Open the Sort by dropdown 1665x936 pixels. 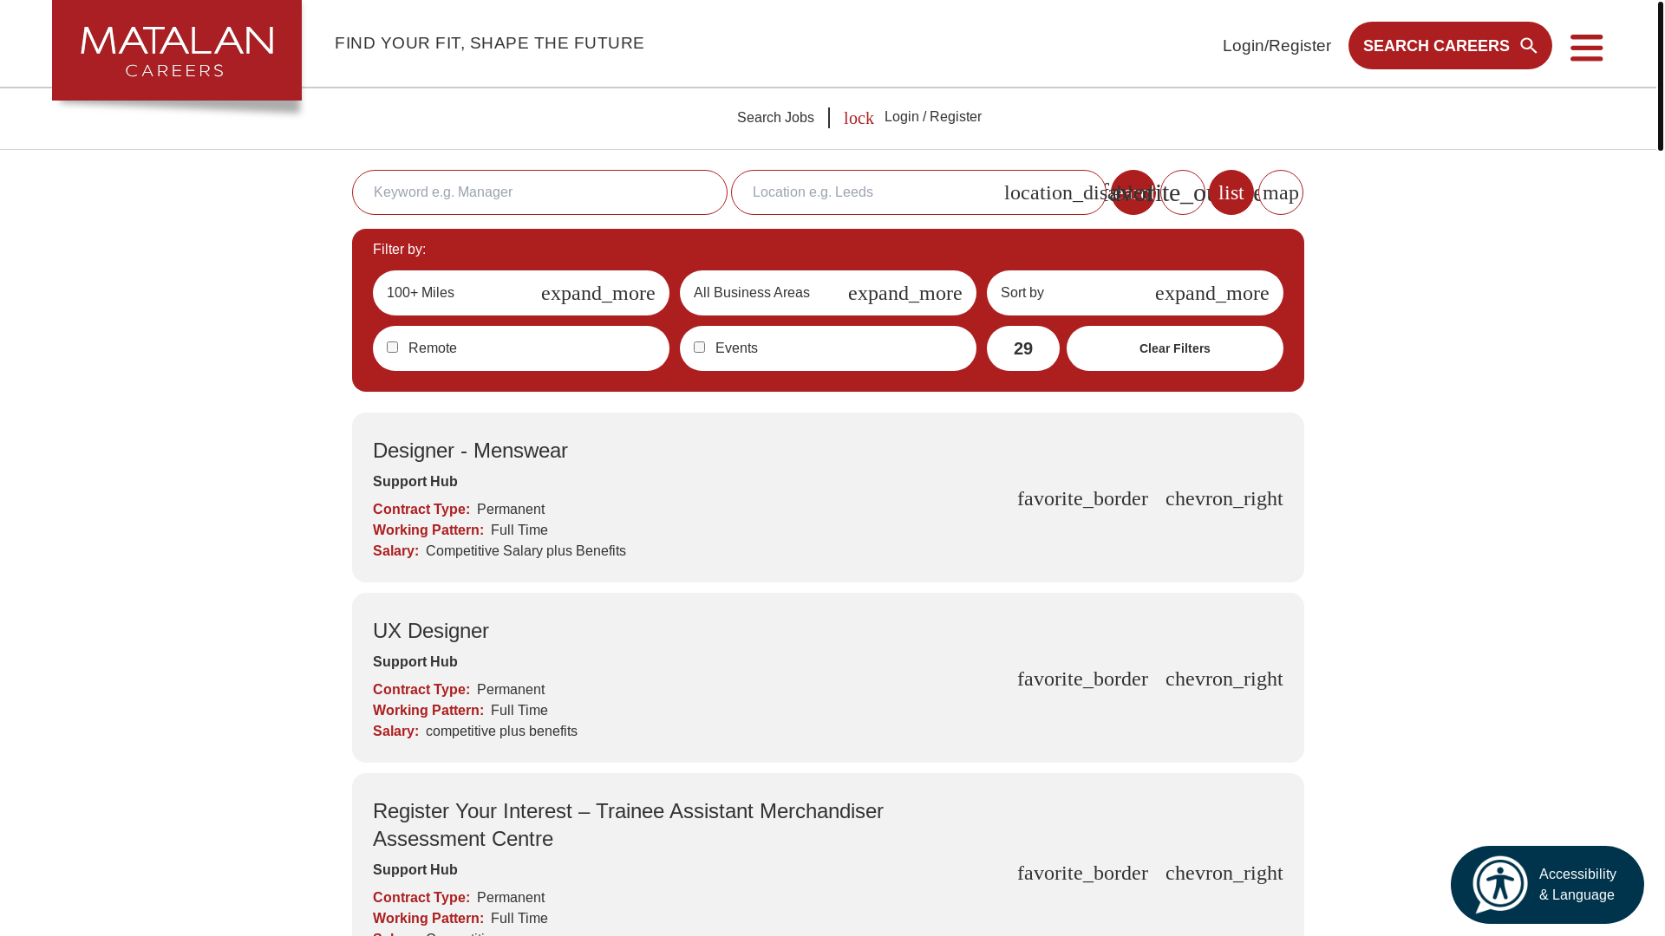point(1135,293)
